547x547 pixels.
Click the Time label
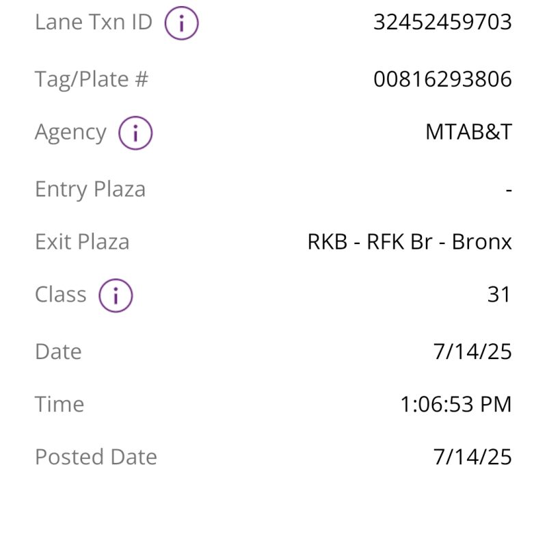[59, 404]
